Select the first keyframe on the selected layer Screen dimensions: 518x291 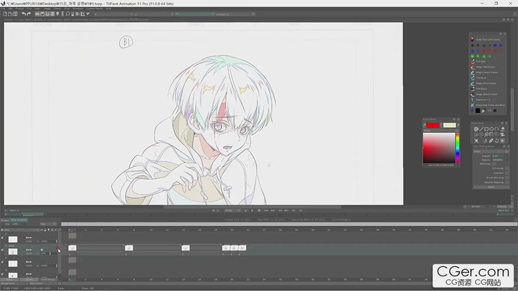tap(72, 248)
